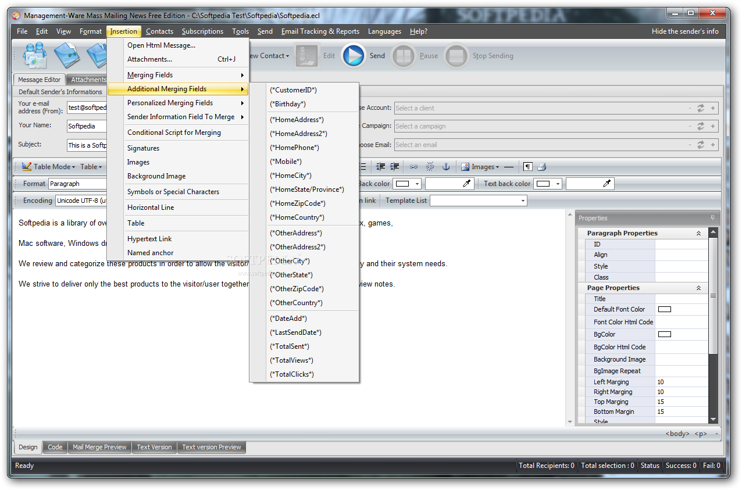The width and height of the screenshot is (742, 490).
Task: Refresh the Select an email list
Action: coord(700,145)
